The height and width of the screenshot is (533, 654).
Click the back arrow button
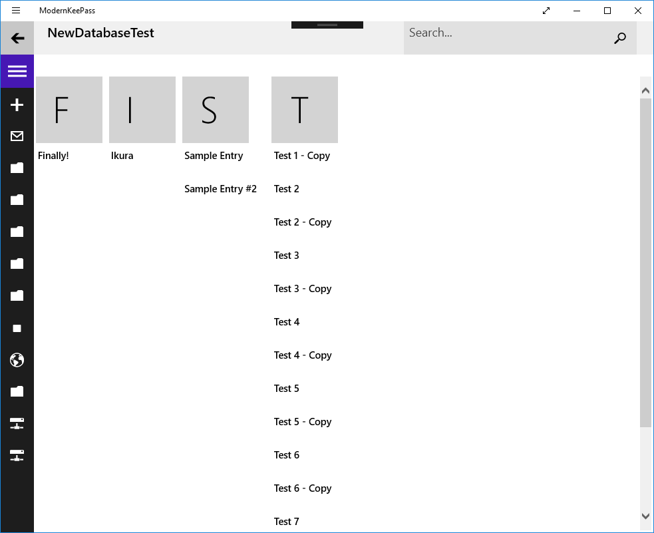17,38
